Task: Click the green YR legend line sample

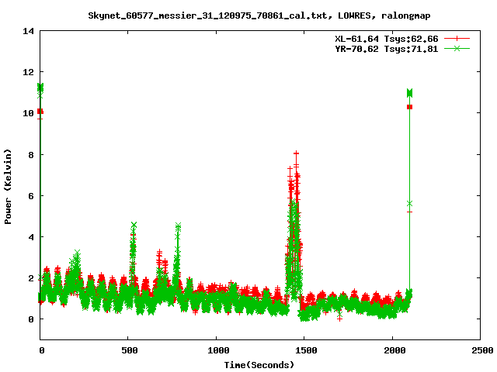Action: tap(457, 48)
